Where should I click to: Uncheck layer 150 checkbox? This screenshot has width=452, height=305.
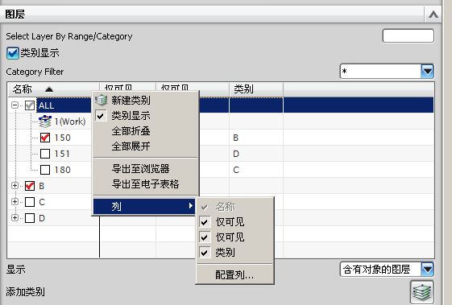[x=45, y=138]
